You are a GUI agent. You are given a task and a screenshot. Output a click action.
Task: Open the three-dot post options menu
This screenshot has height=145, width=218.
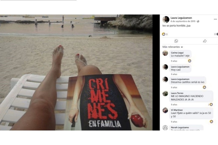click(215, 19)
